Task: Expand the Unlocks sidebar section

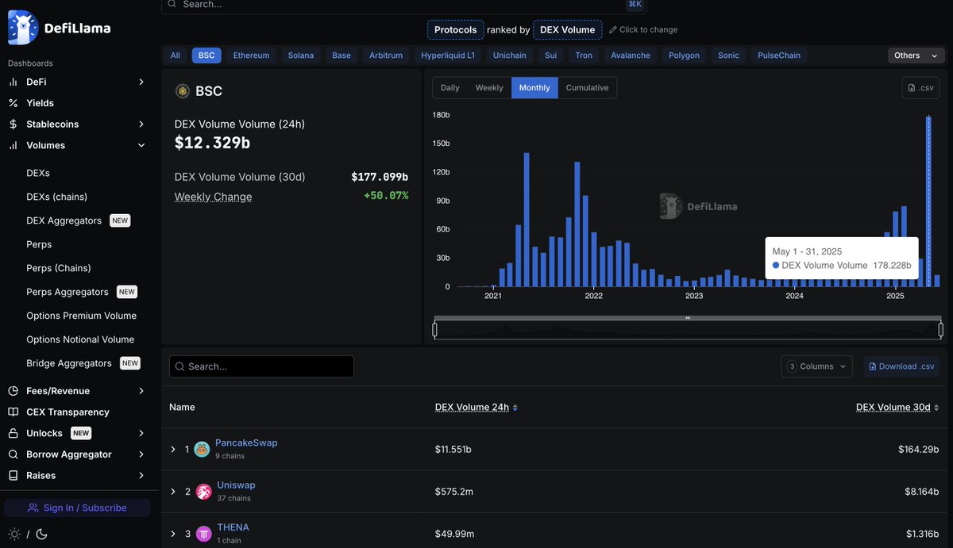Action: (141, 433)
